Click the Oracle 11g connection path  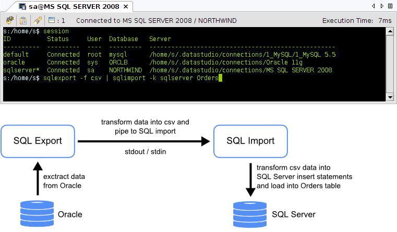[226, 62]
